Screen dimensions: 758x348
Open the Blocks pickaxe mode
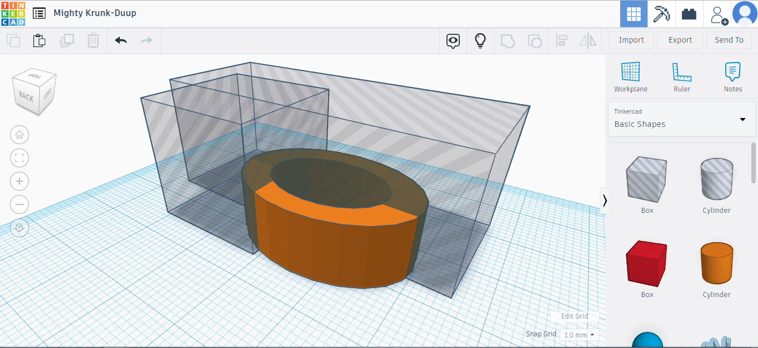661,14
